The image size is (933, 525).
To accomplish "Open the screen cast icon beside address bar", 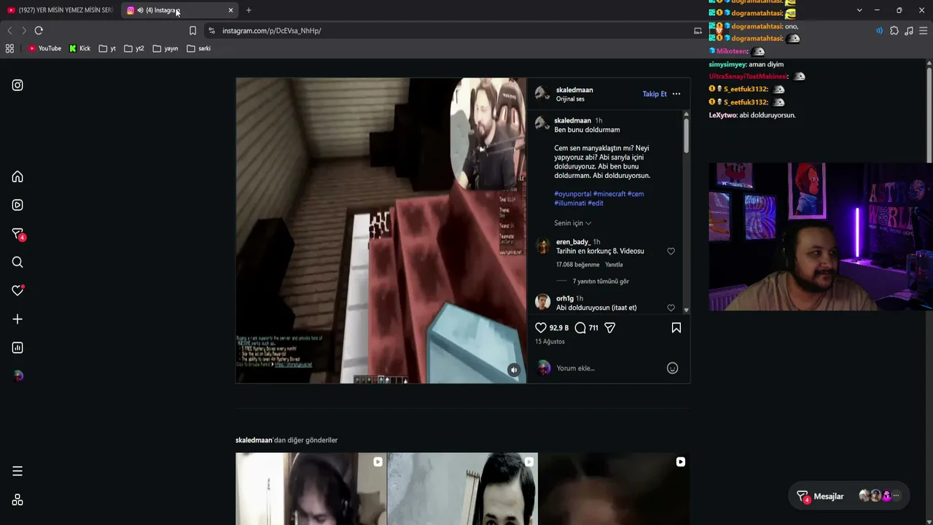I will pyautogui.click(x=698, y=31).
